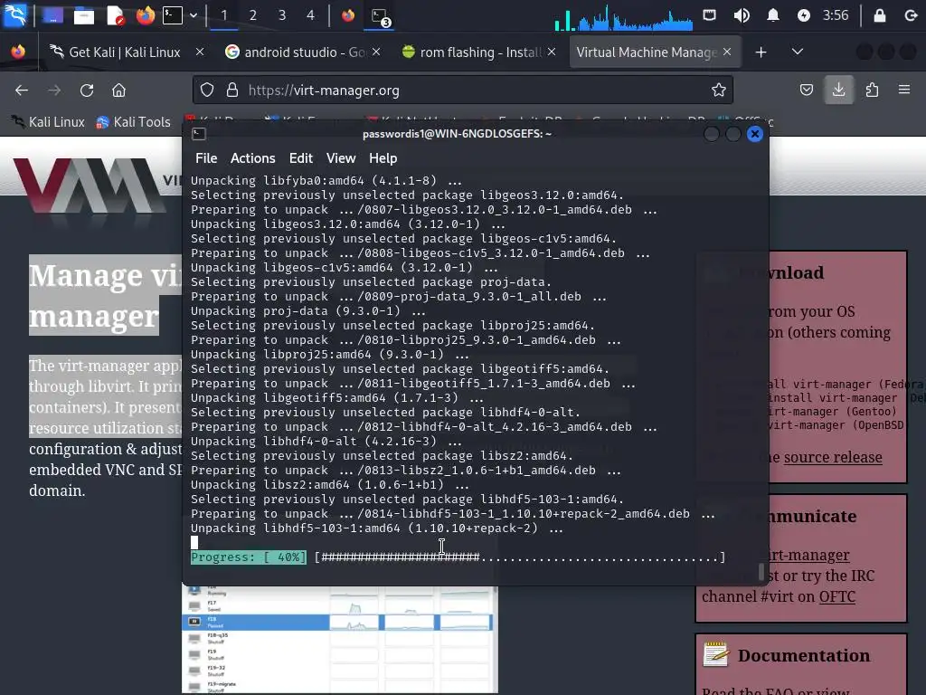926x695 pixels.
Task: Close the android stuudio tab
Action: point(376,52)
